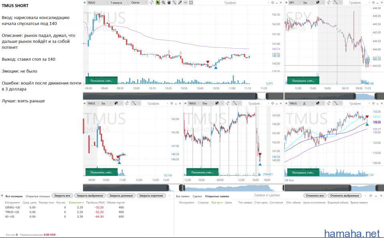Select the horizontal line tool in the 1-minute chart
Viewport: 384px width, 238px height.
coord(185,2)
